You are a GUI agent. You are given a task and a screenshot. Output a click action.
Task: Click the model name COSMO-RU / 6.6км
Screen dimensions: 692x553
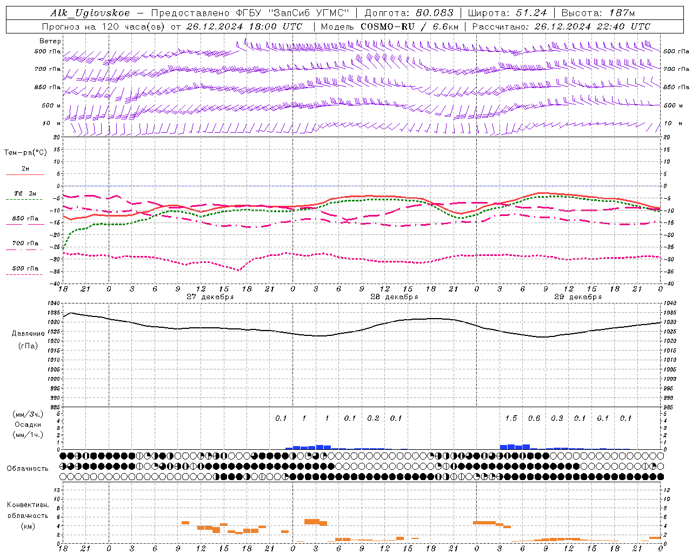click(409, 26)
